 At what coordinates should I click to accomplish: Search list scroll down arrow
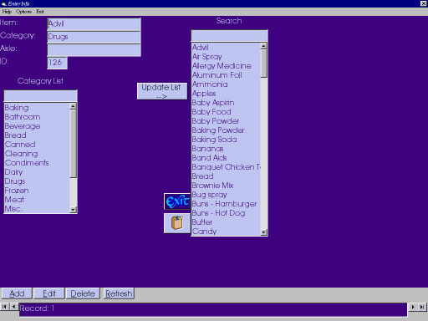pos(263,232)
